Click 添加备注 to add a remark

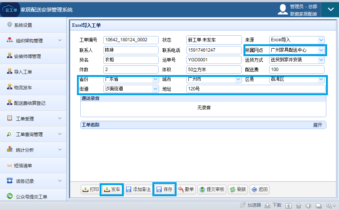pos(138,190)
